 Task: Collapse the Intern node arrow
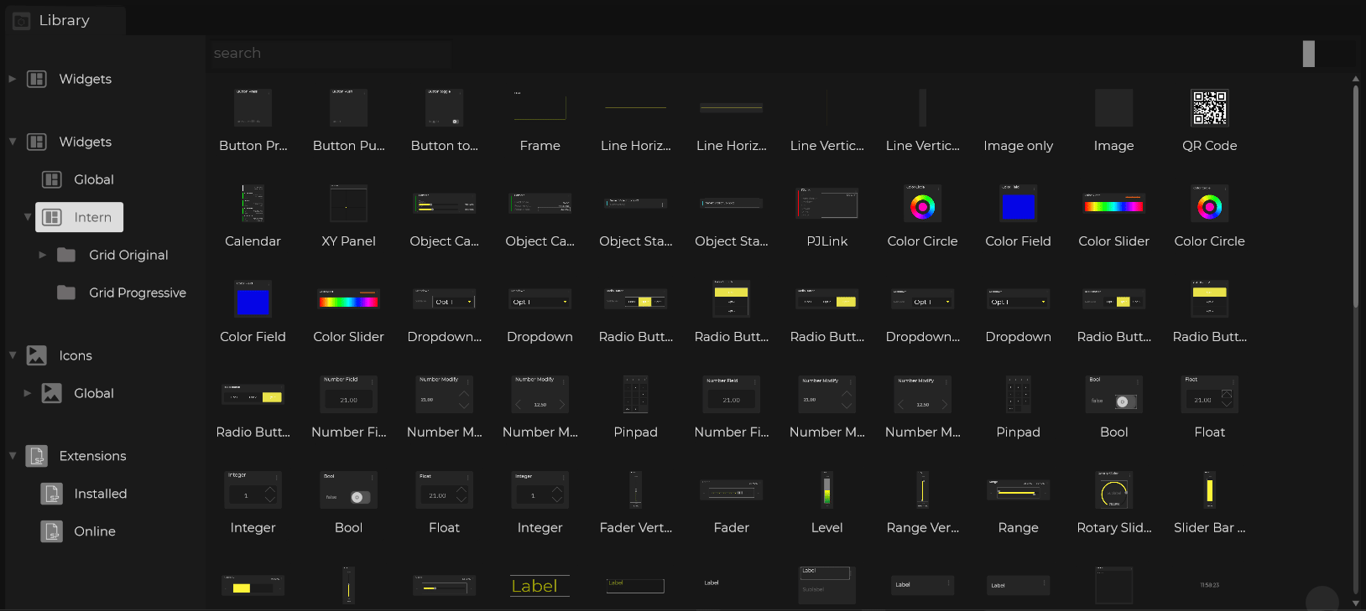pos(28,217)
